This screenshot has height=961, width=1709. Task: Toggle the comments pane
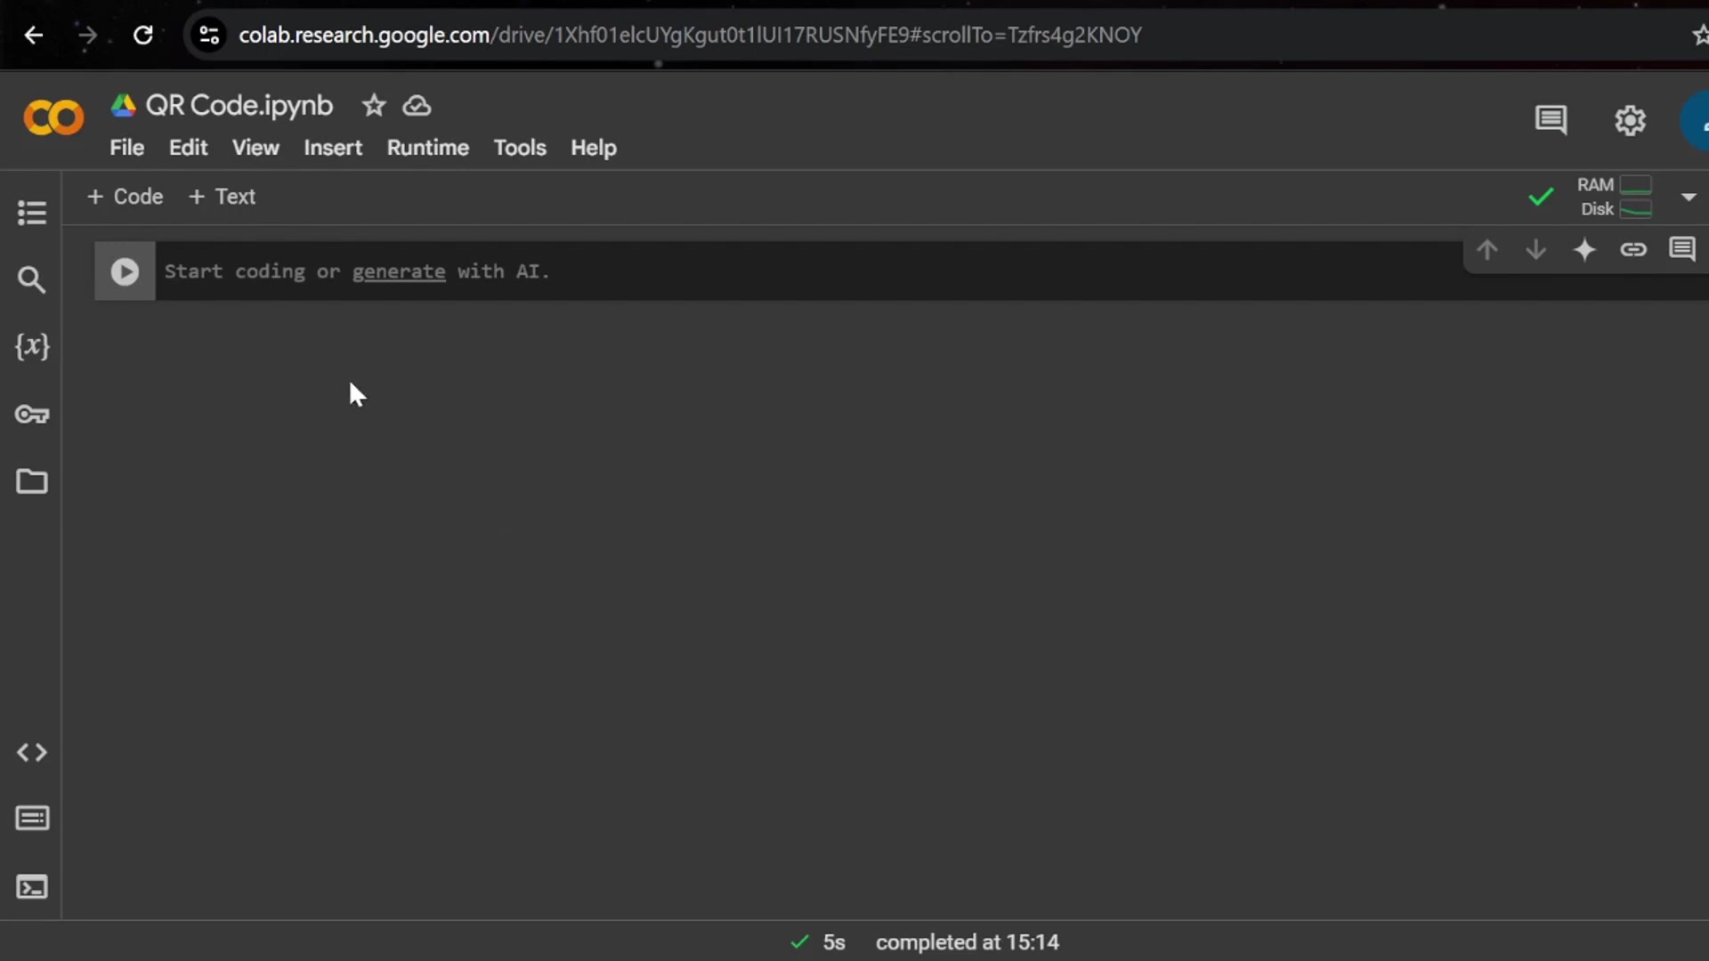1551,120
